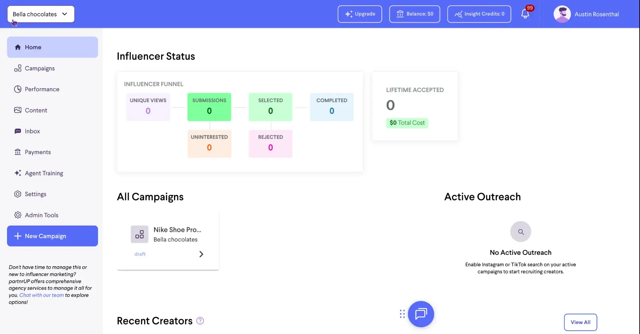640x334 pixels.
Task: Click the Payments icon in sidebar
Action: click(18, 152)
